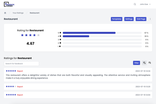Click the four-star rating of the 13:20 review
156x104 pixels.
coord(11,86)
